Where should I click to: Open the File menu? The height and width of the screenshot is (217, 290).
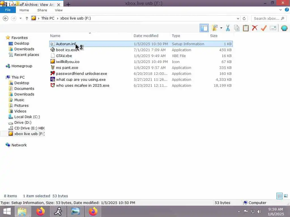pos(8,10)
